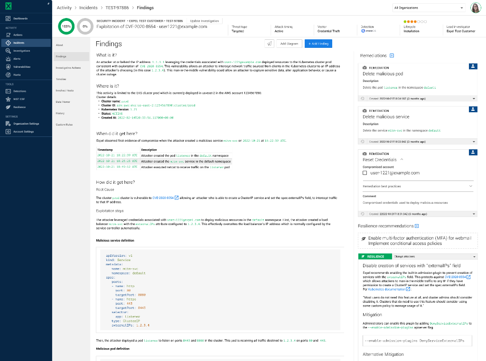Viewport: 486px width, 361px height.
Task: Assign user on Delete malicious service card
Action: pos(473,109)
